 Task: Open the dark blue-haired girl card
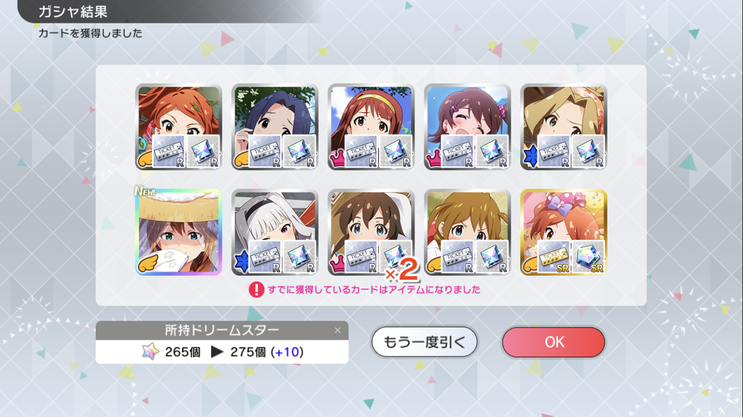pos(275,127)
